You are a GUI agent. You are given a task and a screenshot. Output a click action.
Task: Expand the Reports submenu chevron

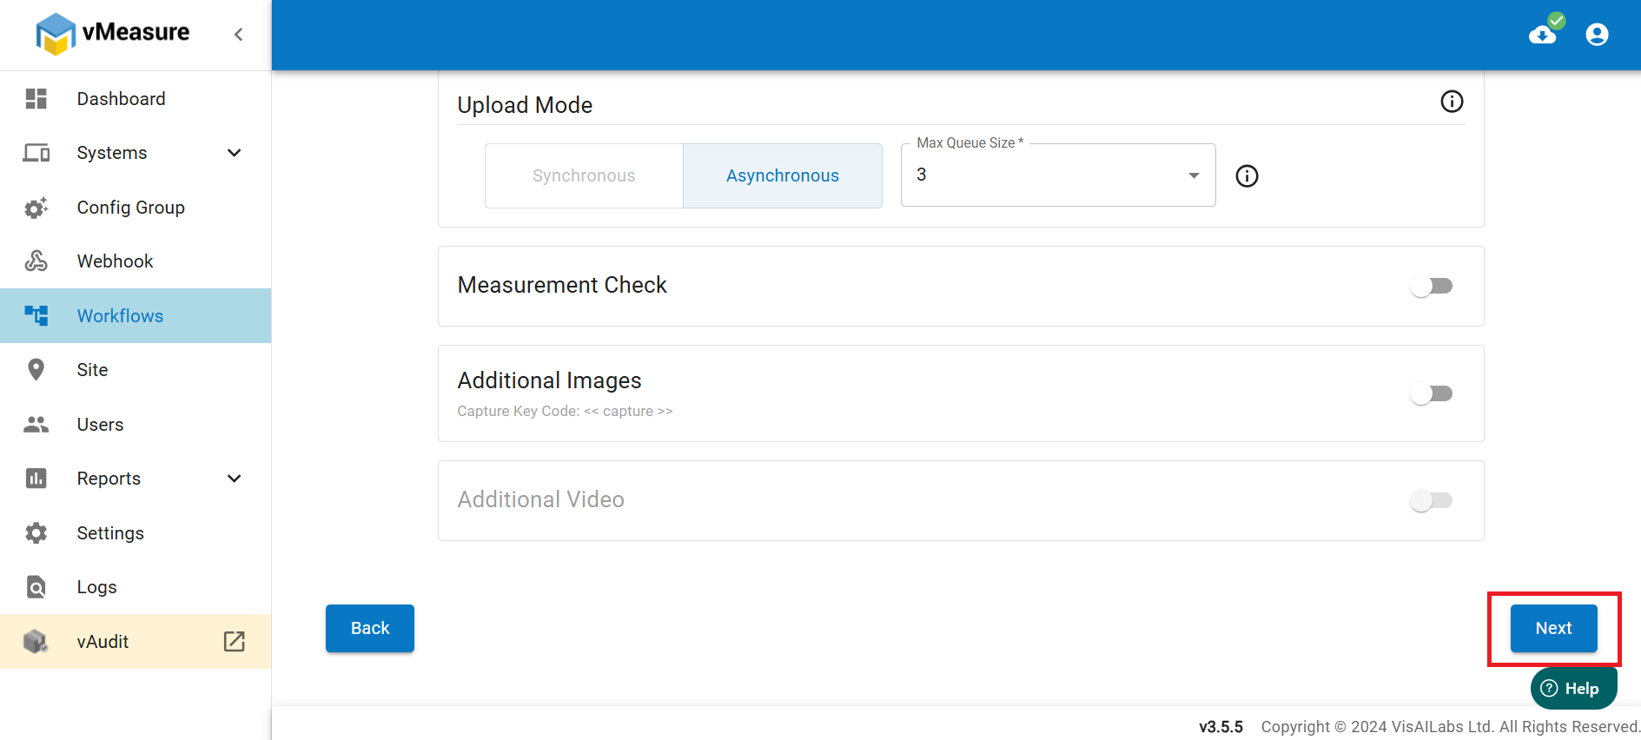(x=234, y=479)
